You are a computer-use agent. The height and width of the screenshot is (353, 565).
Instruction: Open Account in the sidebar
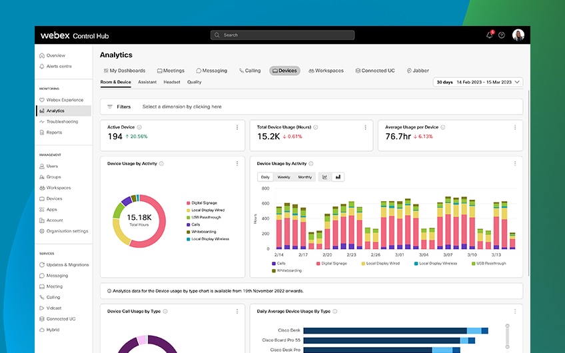(51, 220)
